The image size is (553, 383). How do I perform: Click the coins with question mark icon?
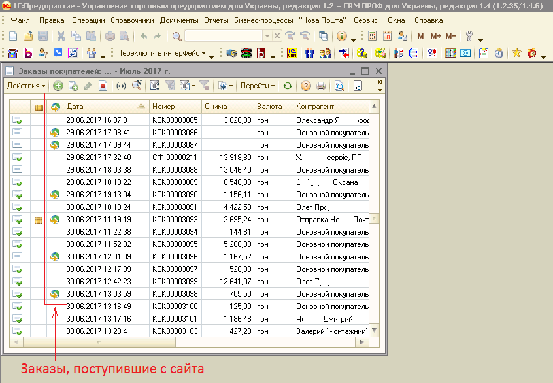(362, 53)
